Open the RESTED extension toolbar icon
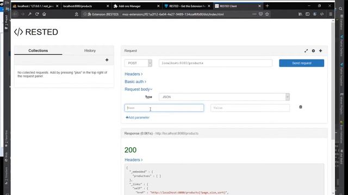This screenshot has height=195, width=348. [x=322, y=14]
